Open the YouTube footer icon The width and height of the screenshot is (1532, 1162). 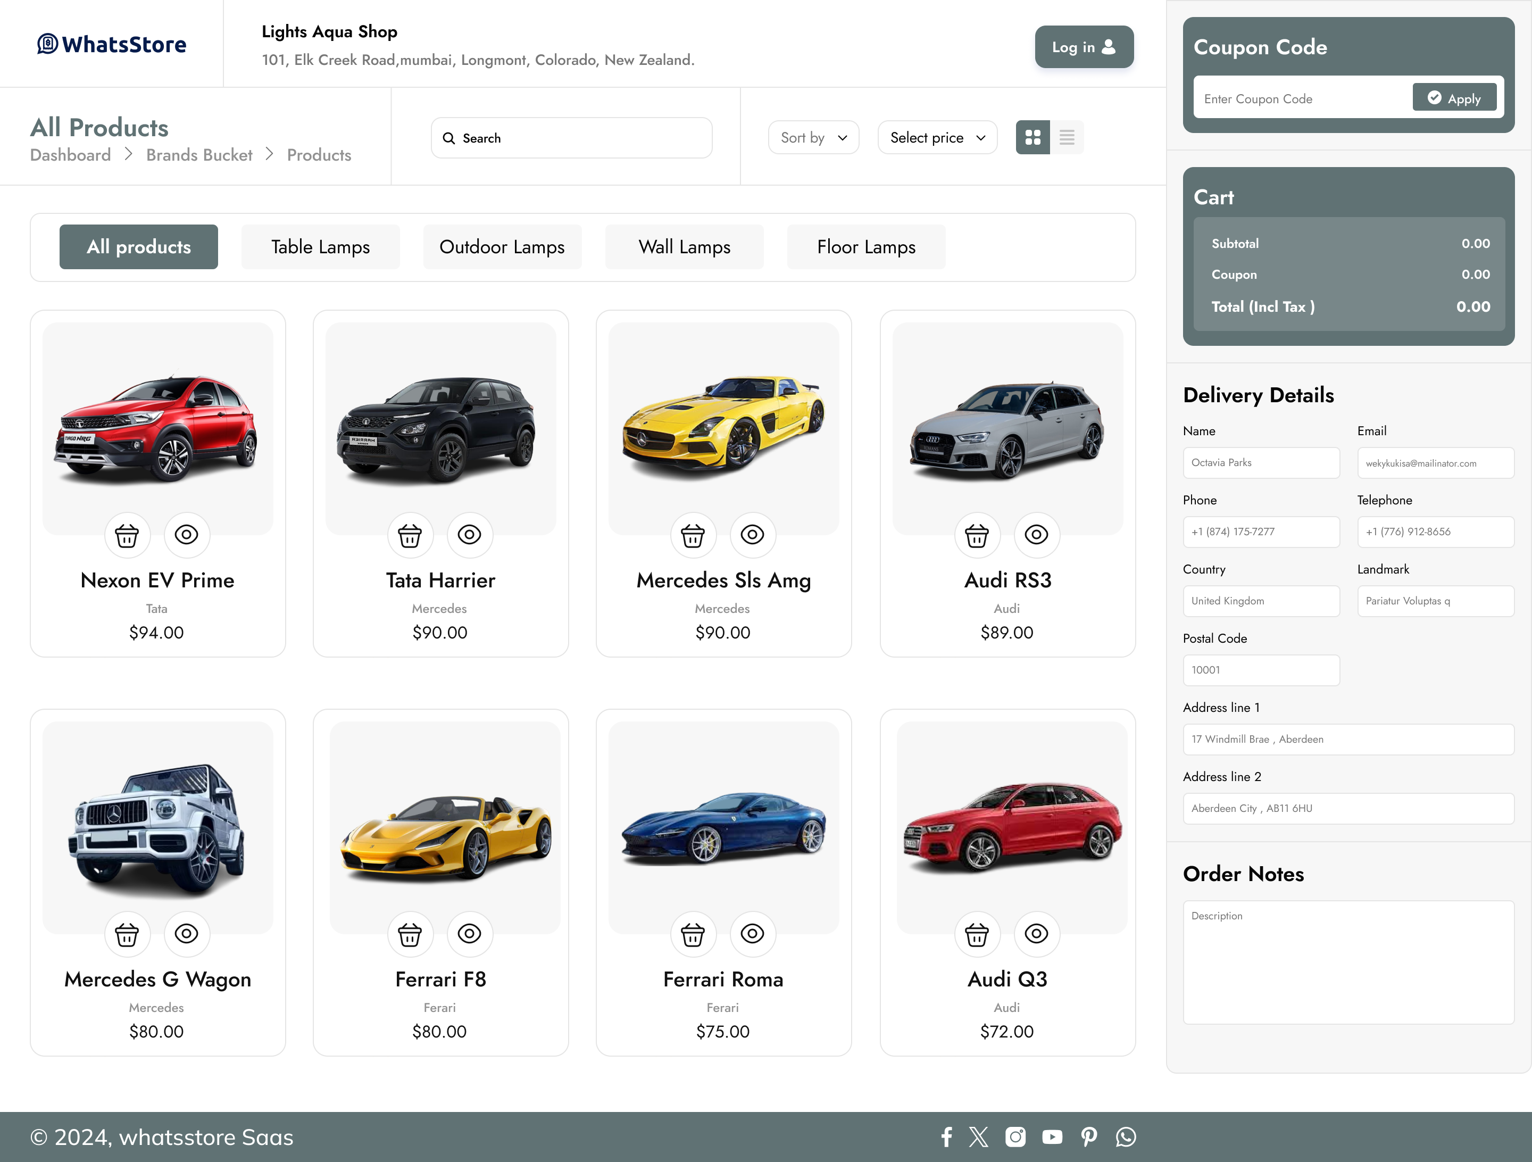[x=1051, y=1137]
